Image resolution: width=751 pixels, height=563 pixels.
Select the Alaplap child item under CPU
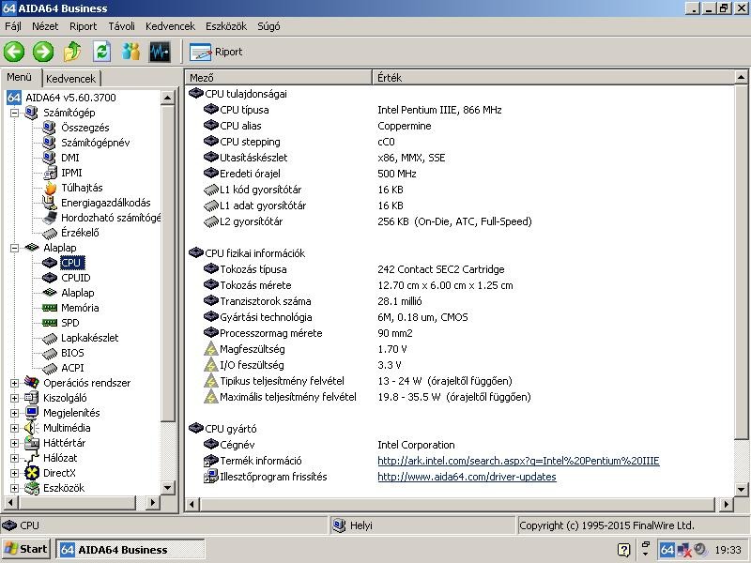pos(78,293)
